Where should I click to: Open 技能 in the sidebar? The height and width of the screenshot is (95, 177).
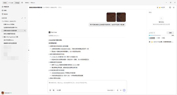(x=4, y=10)
